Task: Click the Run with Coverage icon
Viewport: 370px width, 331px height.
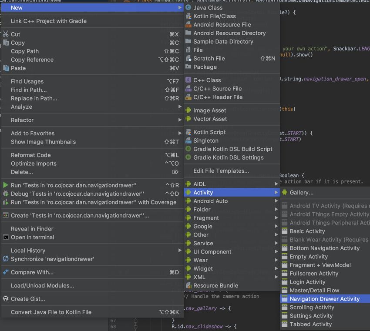Action: (x=6, y=202)
